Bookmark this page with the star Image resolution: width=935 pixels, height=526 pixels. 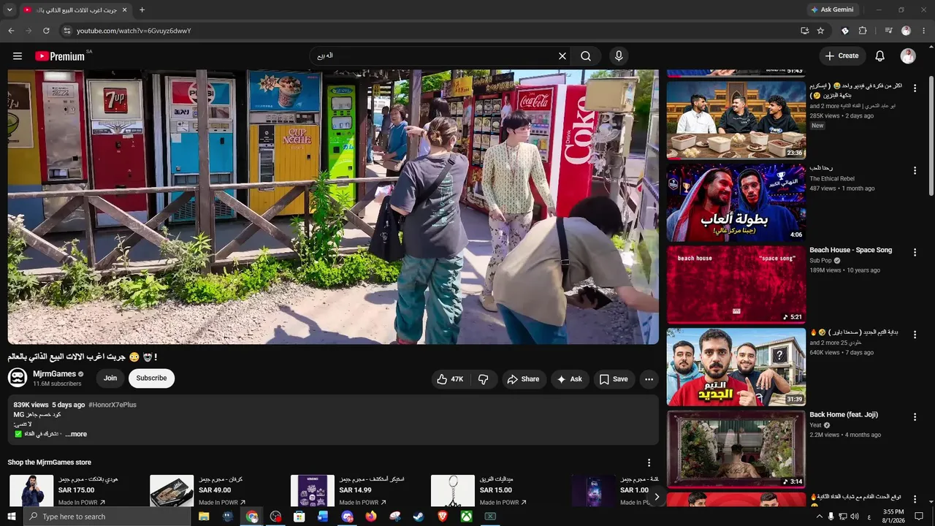[820, 31]
